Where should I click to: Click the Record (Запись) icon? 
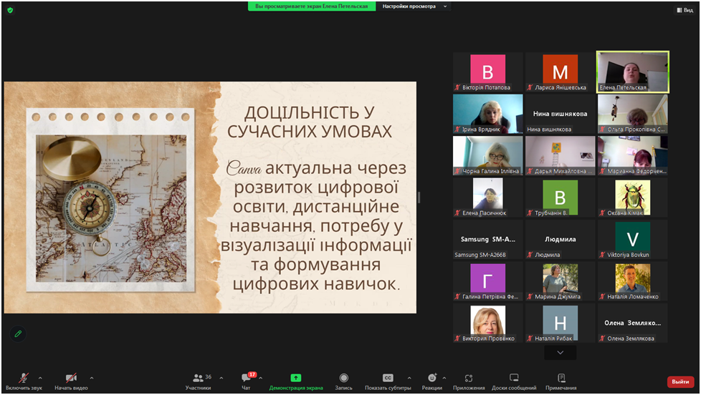tap(344, 378)
